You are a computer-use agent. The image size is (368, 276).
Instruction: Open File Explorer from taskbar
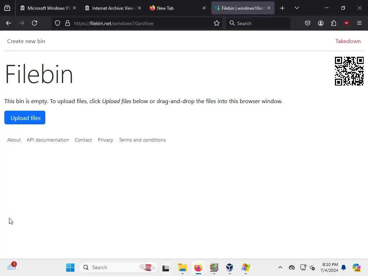182,267
